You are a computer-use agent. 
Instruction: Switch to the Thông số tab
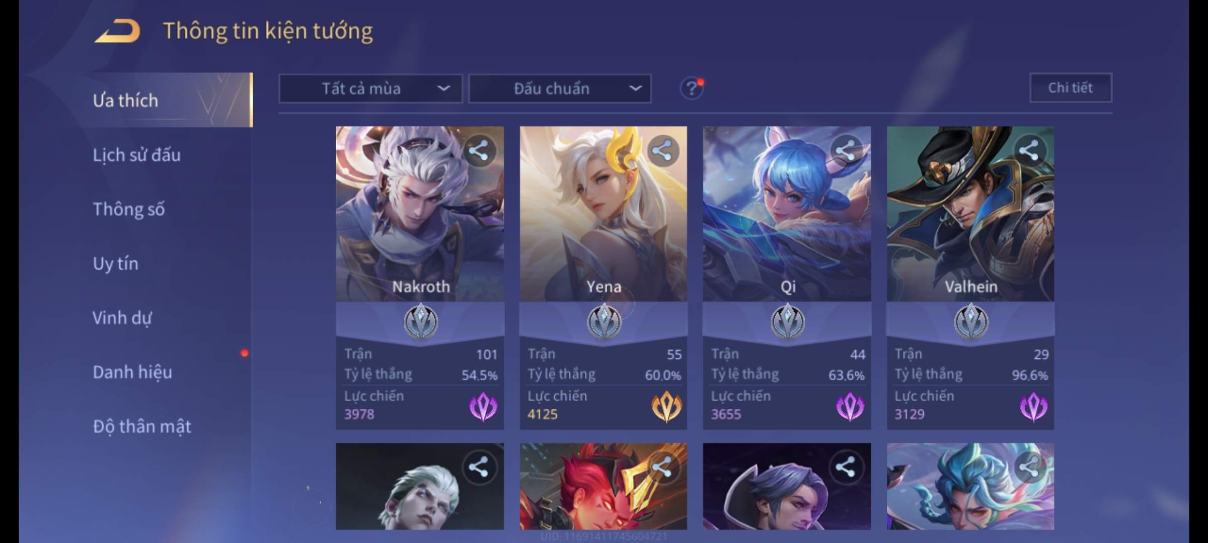[x=129, y=209]
